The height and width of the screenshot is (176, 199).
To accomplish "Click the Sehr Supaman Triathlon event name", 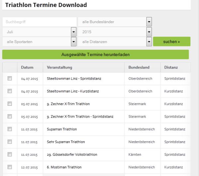I will (66, 142).
